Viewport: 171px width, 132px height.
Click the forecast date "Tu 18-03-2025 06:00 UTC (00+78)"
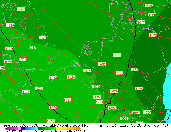(133, 126)
